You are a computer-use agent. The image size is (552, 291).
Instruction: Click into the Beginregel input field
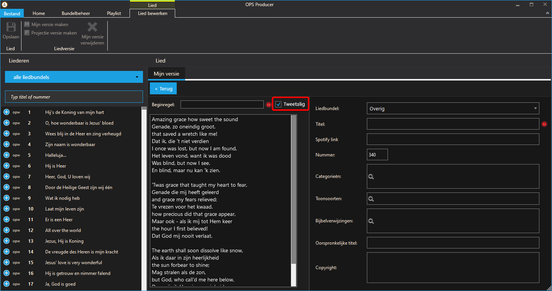click(x=222, y=104)
